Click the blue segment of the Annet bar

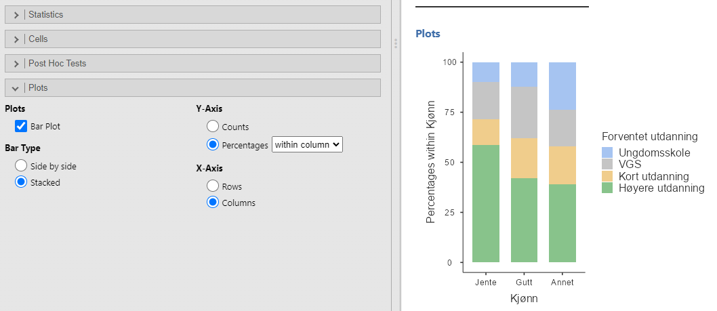click(x=562, y=85)
